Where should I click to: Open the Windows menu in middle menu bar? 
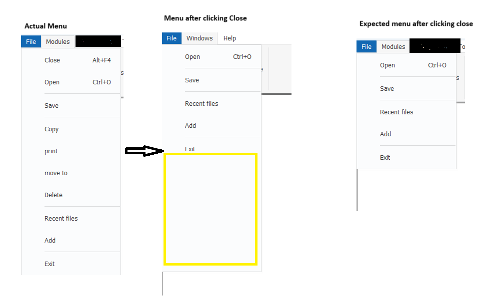[x=199, y=38]
